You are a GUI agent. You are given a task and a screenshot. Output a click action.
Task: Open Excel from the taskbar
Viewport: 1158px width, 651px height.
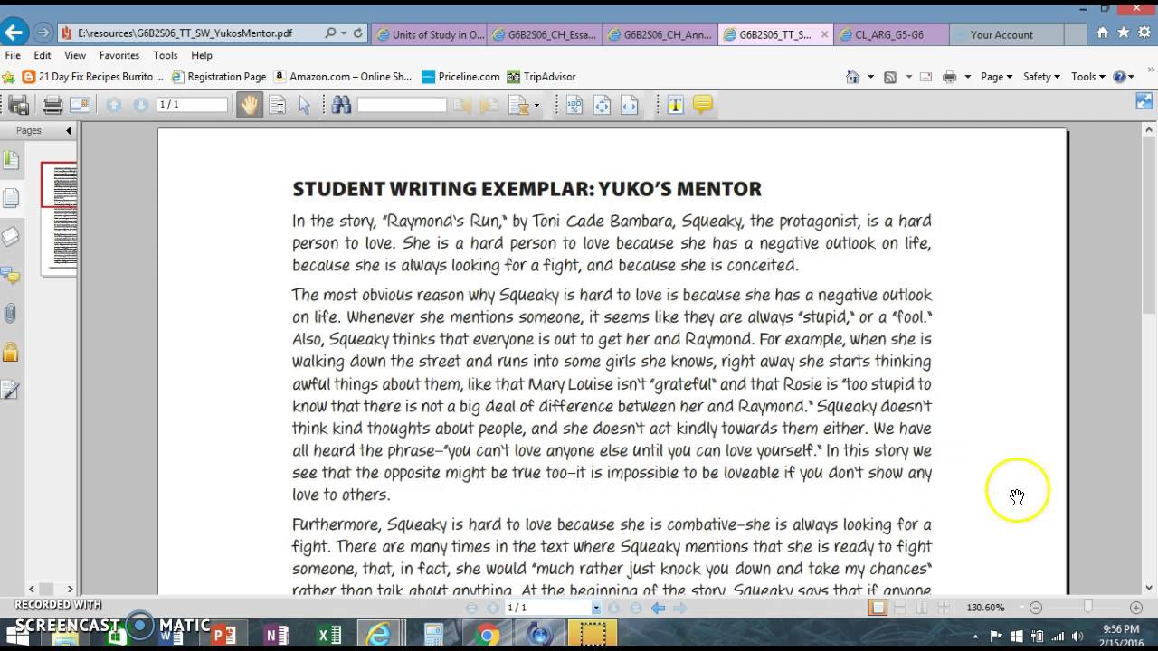(x=328, y=635)
